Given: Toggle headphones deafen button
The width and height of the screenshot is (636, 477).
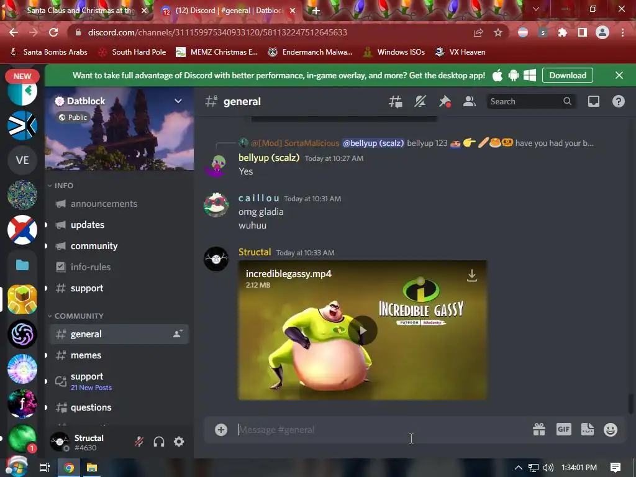Looking at the screenshot, I should (159, 442).
